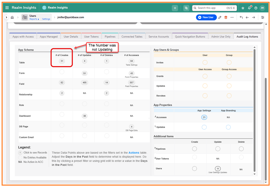Image resolution: width=271 pixels, height=187 pixels.
Task: Select the Audit Log Actions tab
Action: [247, 36]
